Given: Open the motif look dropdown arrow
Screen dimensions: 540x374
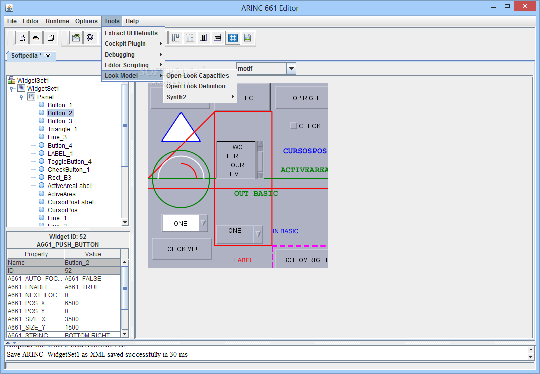Looking at the screenshot, I should [291, 69].
